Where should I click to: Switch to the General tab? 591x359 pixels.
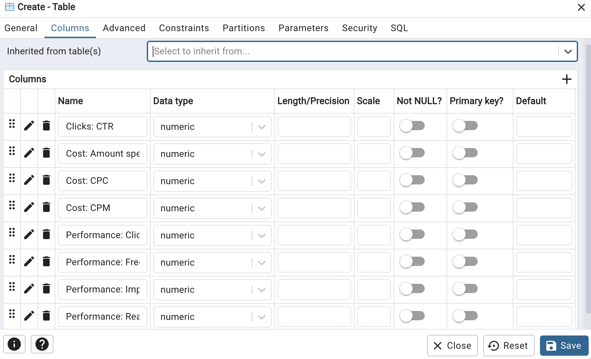pyautogui.click(x=21, y=28)
